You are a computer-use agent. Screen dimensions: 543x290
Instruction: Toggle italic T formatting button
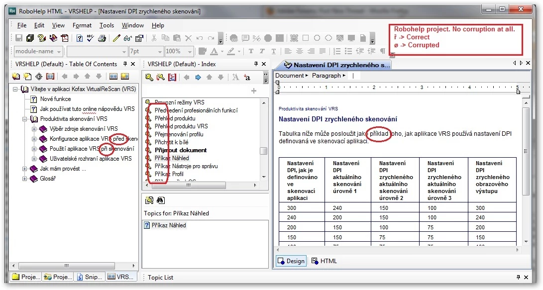point(262,51)
